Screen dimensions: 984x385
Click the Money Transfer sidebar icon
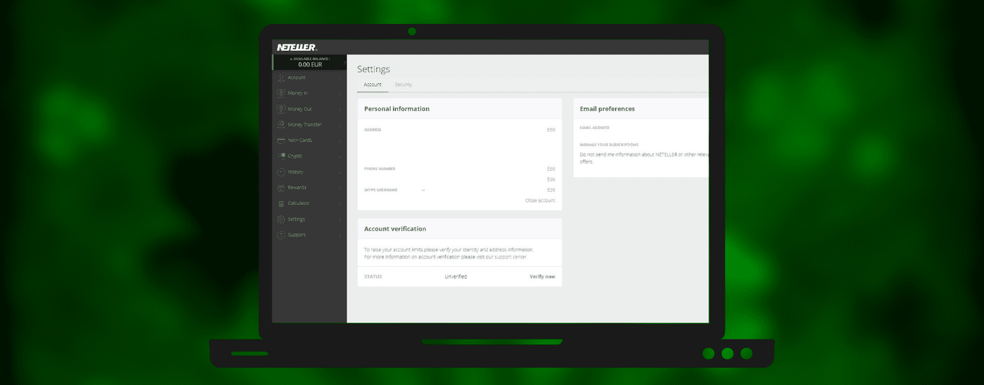(281, 125)
